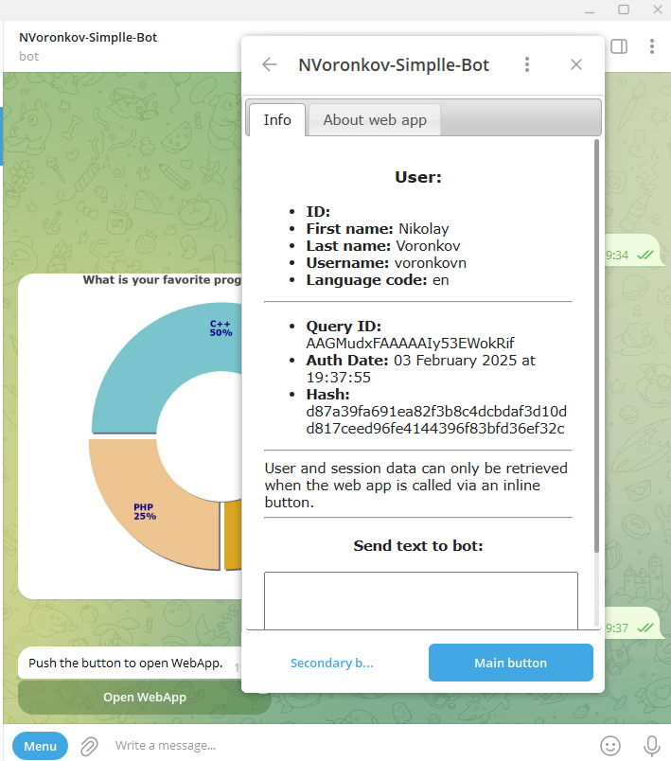Click the web app vertical scrollbar
Screen dimensions: 671x761
pyautogui.click(x=596, y=345)
